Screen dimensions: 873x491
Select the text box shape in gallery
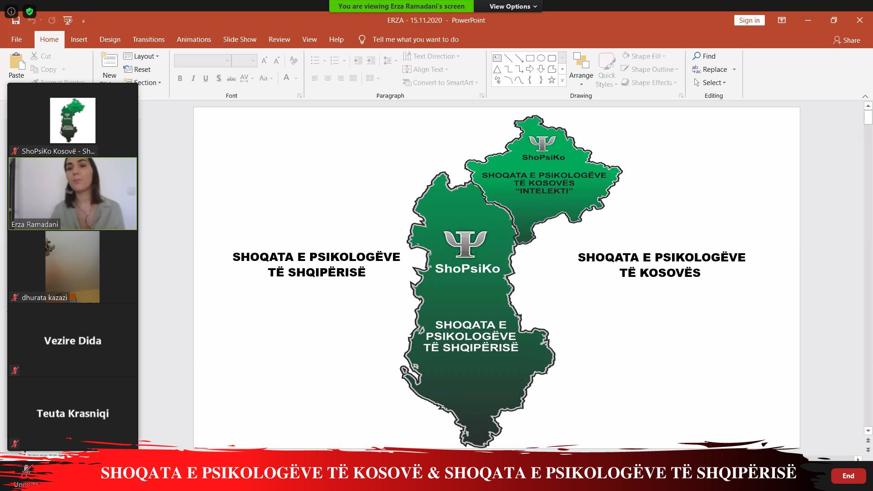pyautogui.click(x=497, y=58)
